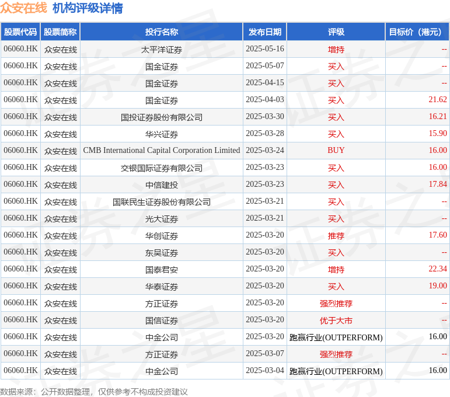Image resolution: width=450 pixels, height=397 pixels.
Task: Click 增持 rating in 国泰君安 row
Action: (x=336, y=270)
